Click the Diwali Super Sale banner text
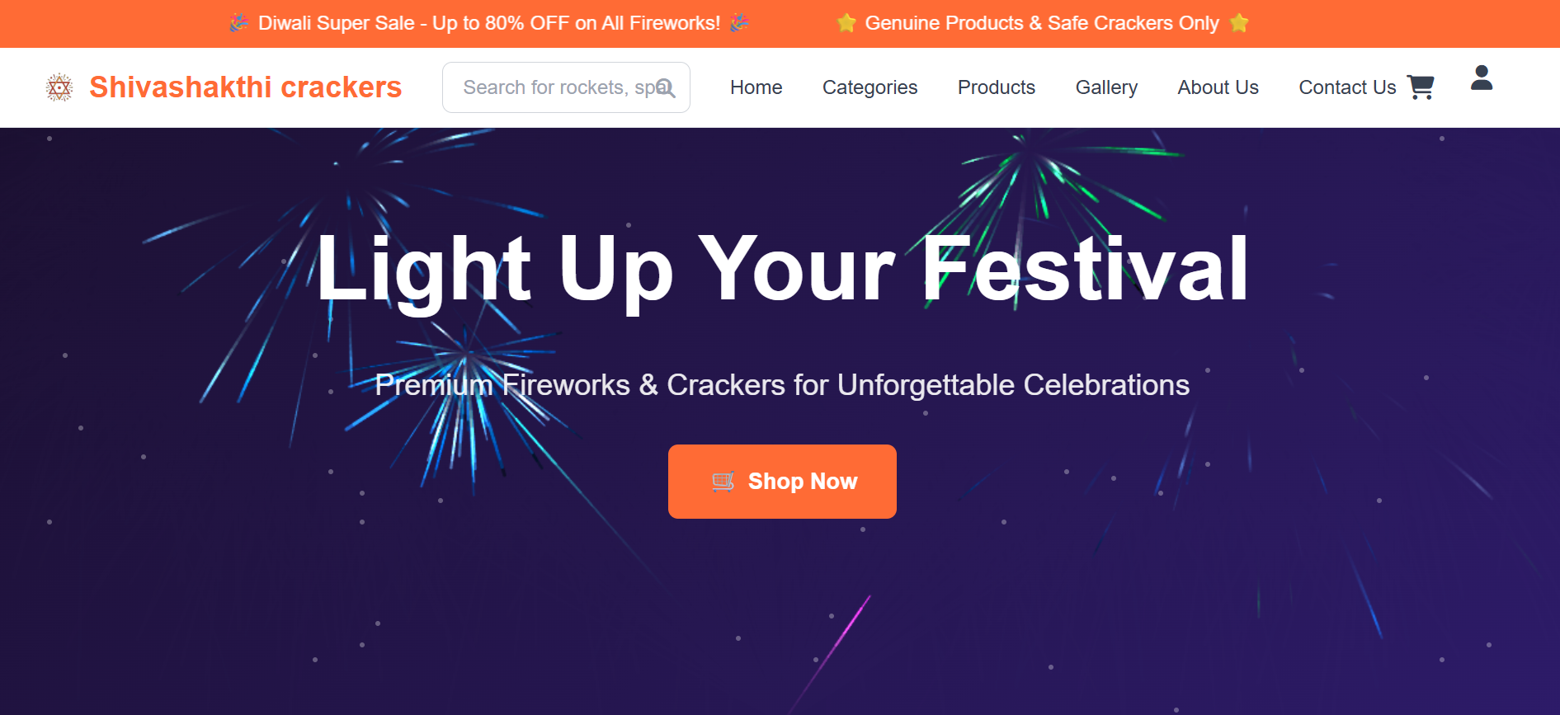 489,23
